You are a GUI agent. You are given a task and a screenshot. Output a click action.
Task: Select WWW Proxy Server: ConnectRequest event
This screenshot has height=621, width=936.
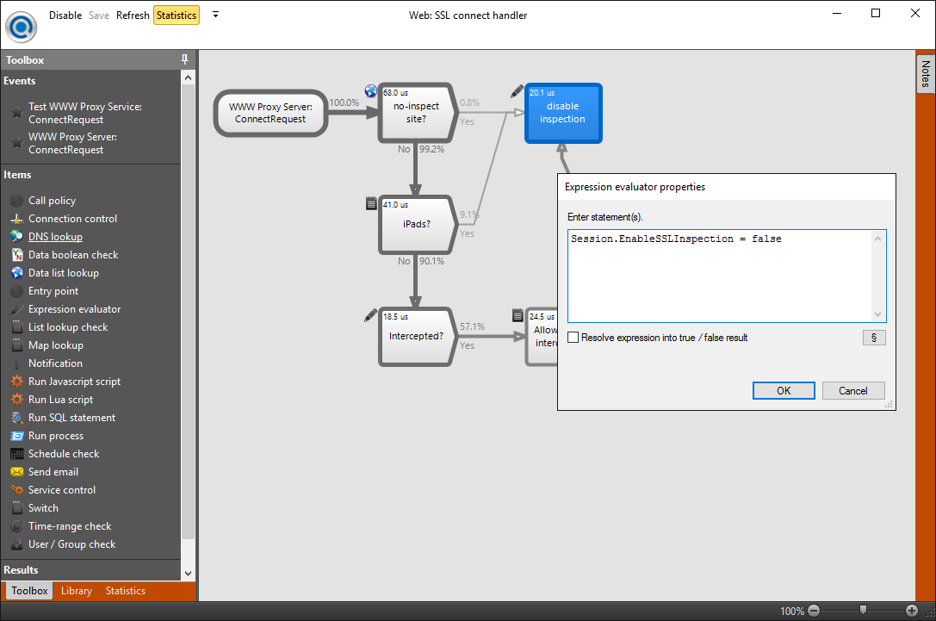pos(73,143)
